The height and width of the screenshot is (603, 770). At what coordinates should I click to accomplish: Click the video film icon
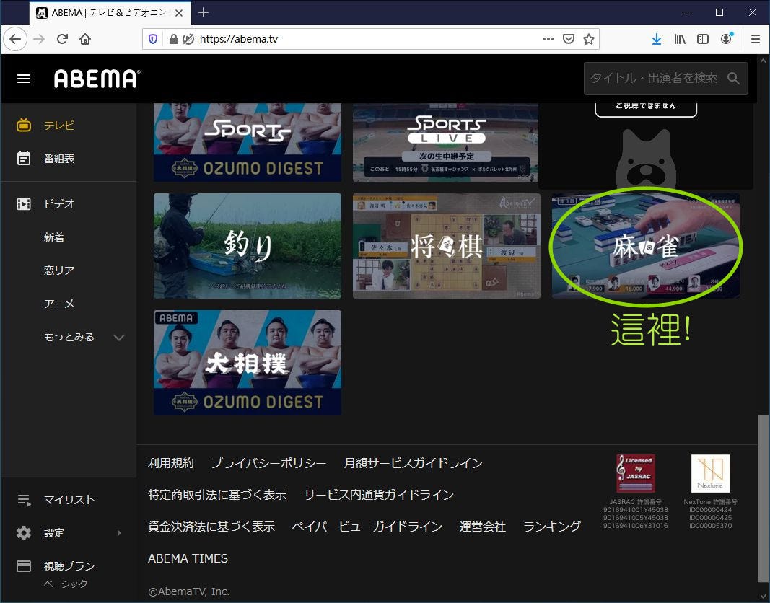pos(24,203)
